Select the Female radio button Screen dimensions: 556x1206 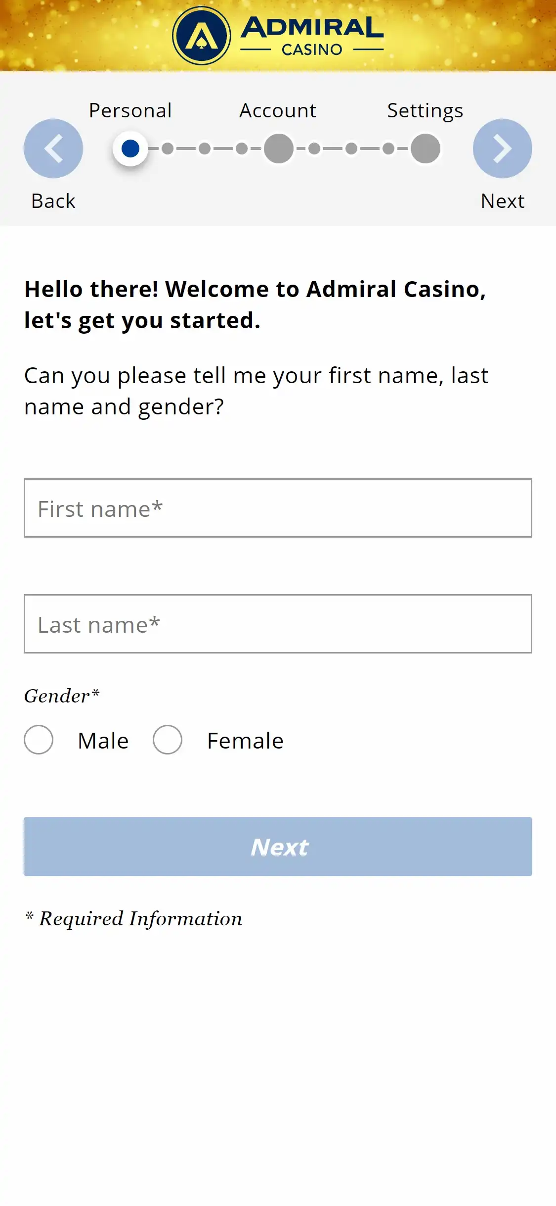(x=168, y=740)
